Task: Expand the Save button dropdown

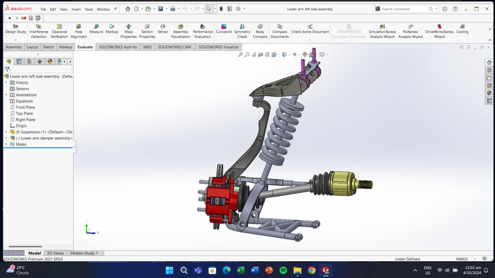Action: (167, 9)
